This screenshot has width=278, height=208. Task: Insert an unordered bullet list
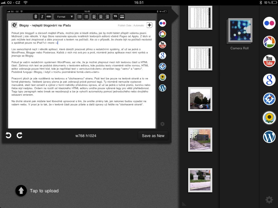(80, 17)
